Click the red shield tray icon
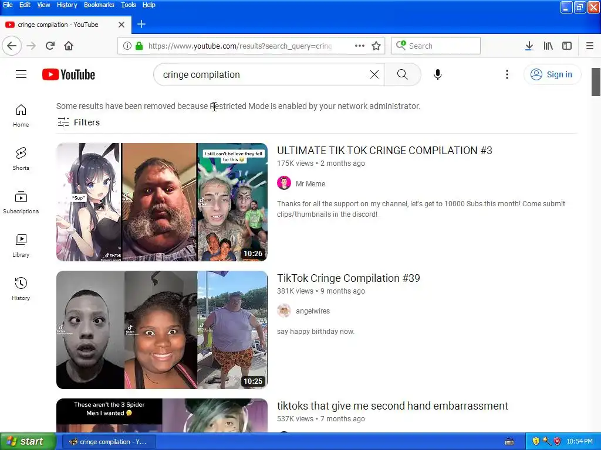The image size is (601, 450). click(558, 442)
